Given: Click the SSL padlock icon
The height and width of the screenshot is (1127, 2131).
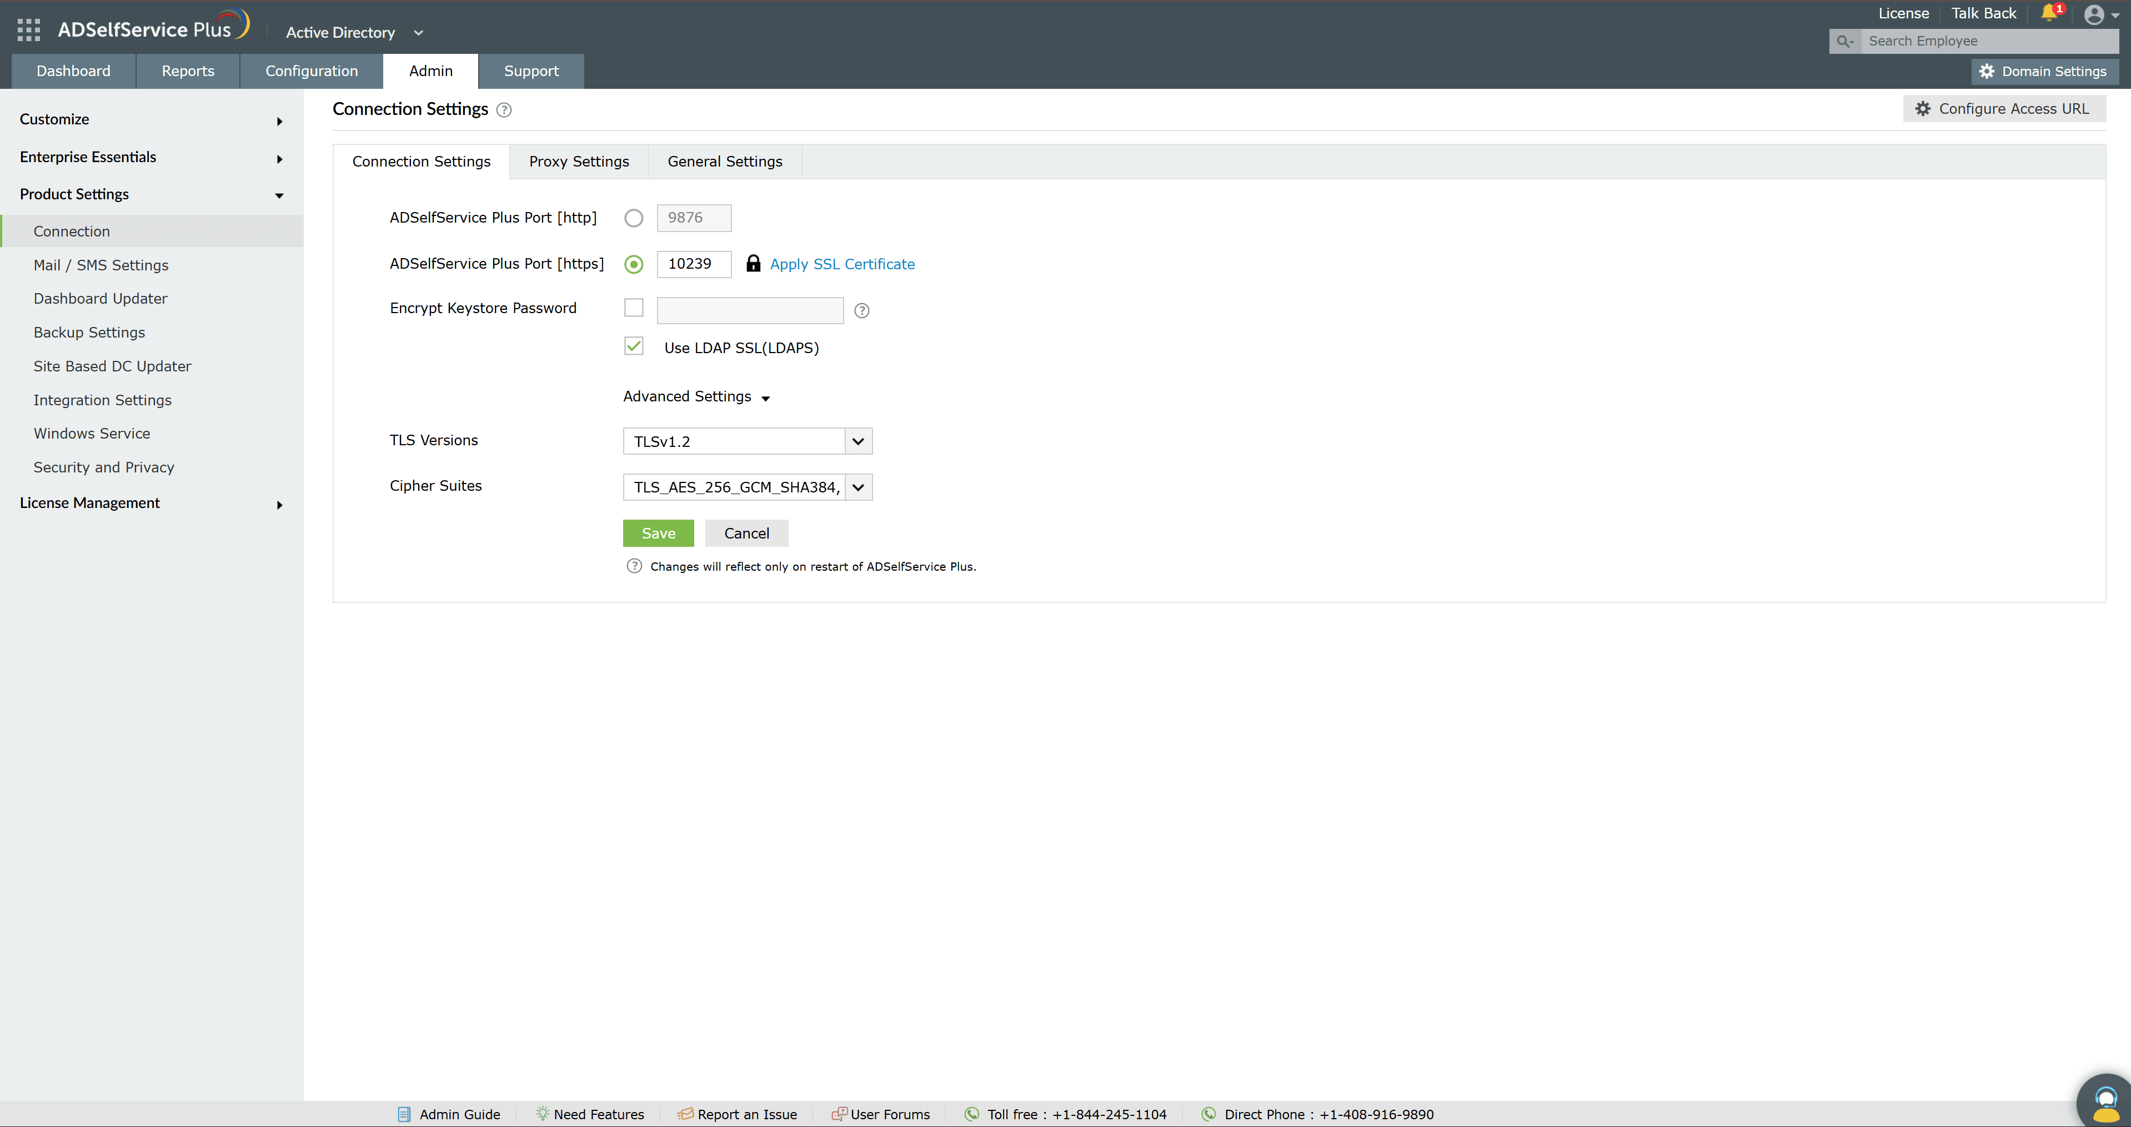Looking at the screenshot, I should coord(753,264).
